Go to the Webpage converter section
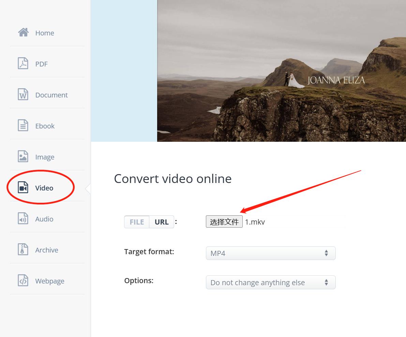The height and width of the screenshot is (337, 406). [x=50, y=281]
